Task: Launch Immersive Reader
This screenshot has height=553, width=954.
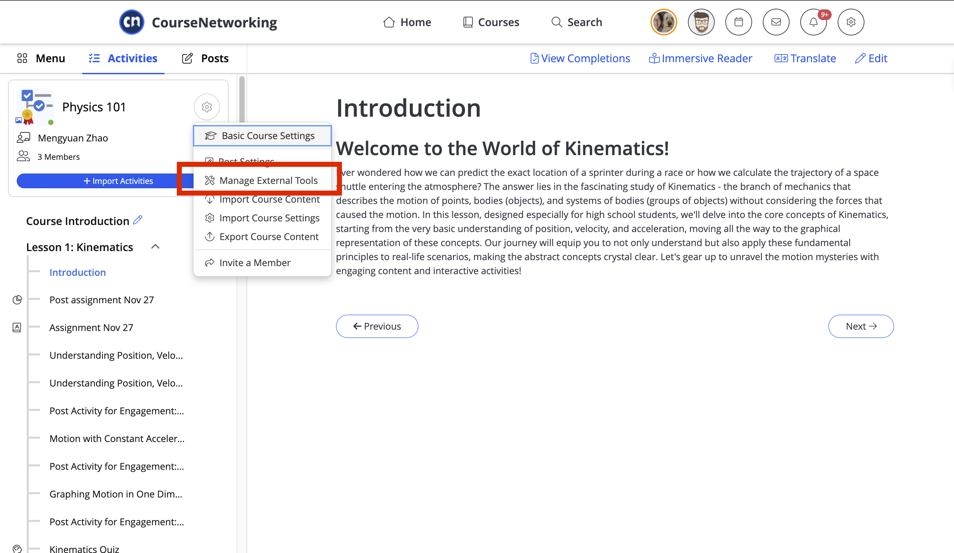Action: [x=700, y=58]
